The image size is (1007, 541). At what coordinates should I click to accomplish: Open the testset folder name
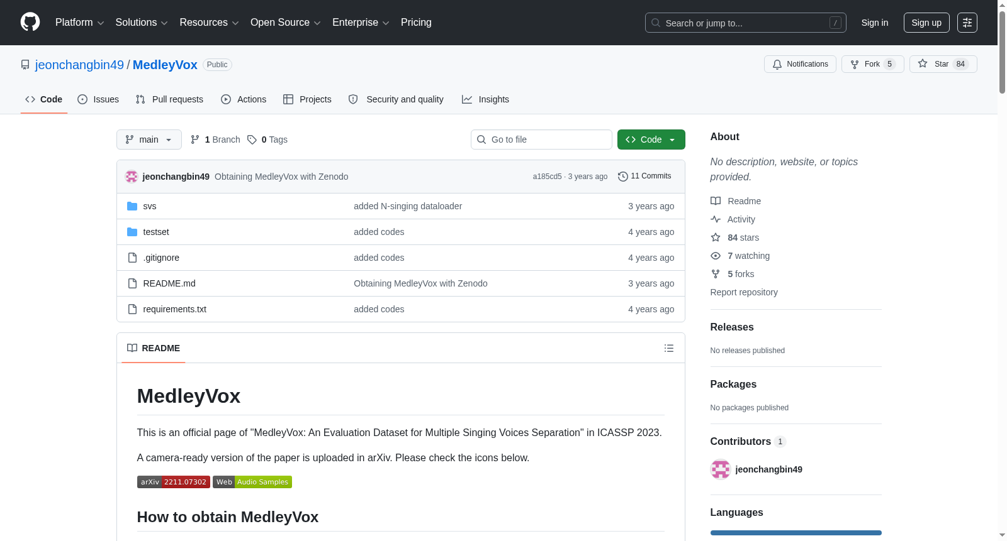click(x=156, y=232)
